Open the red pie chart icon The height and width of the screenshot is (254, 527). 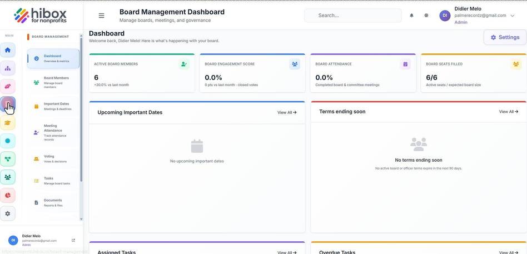[x=8, y=195]
